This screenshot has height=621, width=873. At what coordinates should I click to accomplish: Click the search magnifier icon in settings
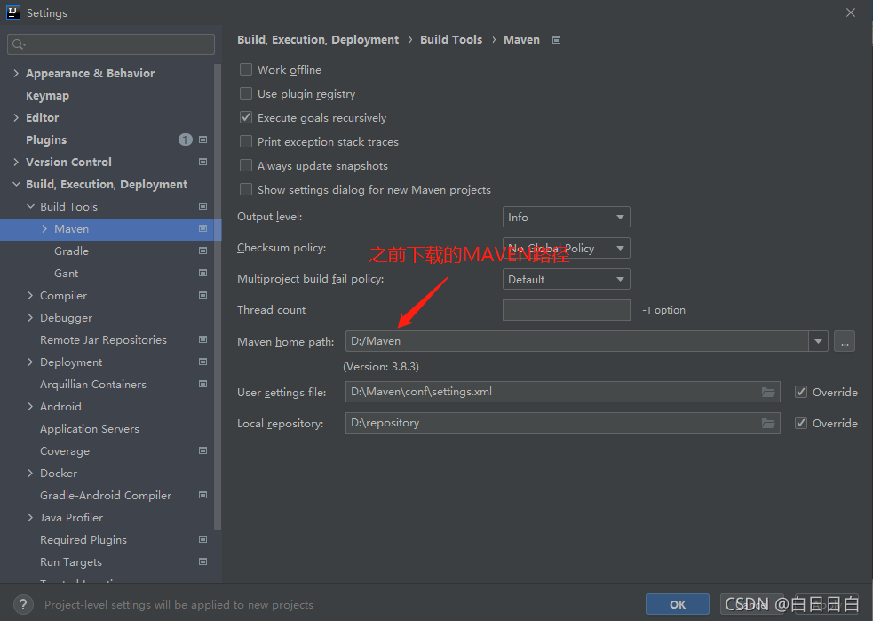tap(19, 44)
